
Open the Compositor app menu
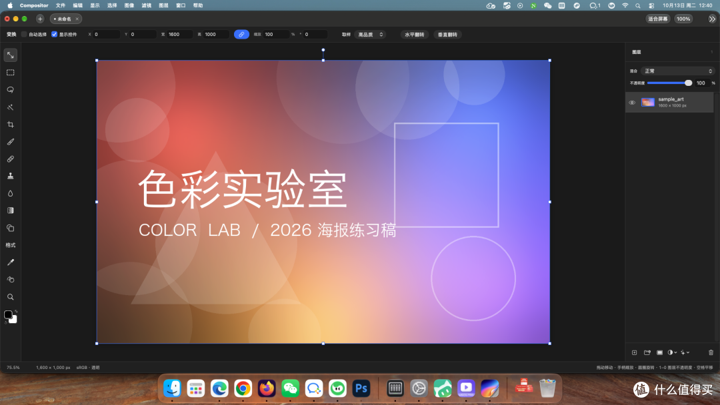[34, 5]
